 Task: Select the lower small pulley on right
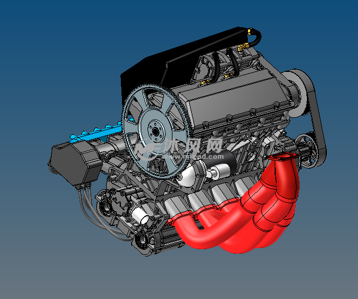[308, 150]
